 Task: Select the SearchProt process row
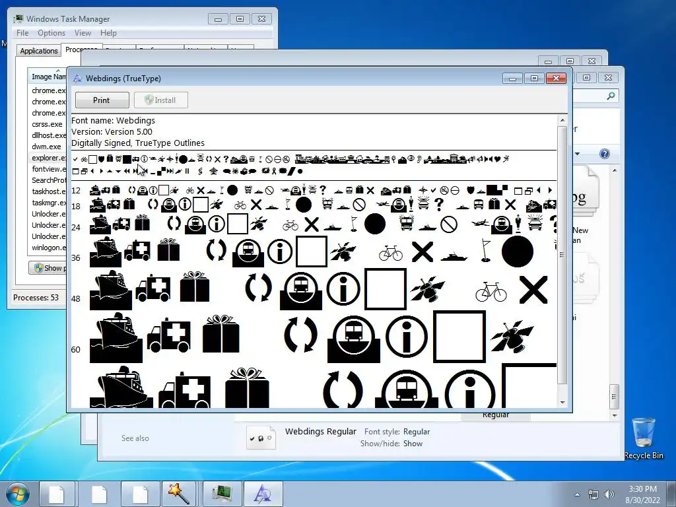48,180
